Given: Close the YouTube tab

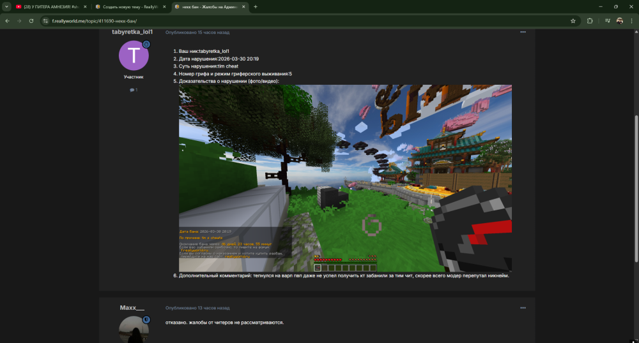Looking at the screenshot, I should coord(85,7).
